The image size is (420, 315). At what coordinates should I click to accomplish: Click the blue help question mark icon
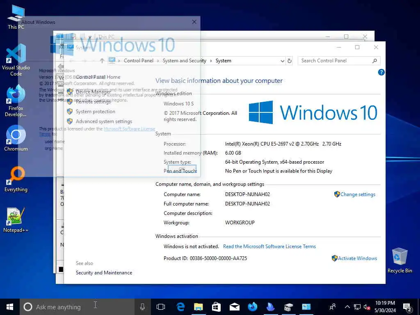pos(381,72)
